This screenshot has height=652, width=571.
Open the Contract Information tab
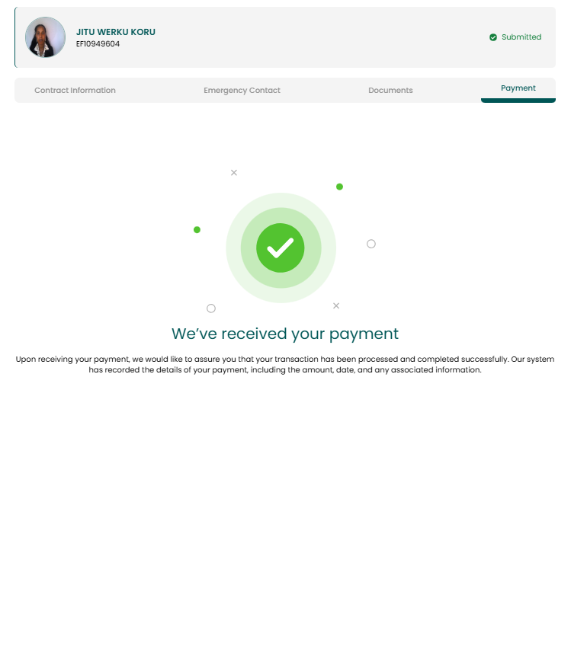tap(75, 90)
